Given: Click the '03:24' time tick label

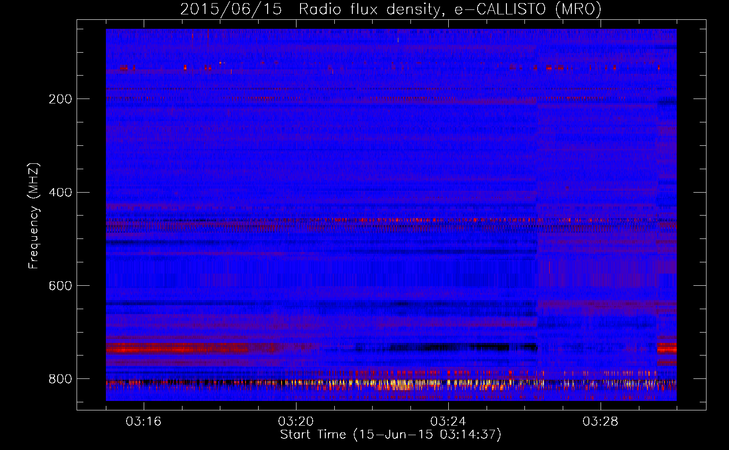Looking at the screenshot, I should pos(448,422).
